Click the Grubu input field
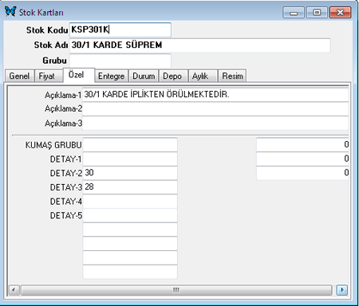Image resolution: width=359 pixels, height=306 pixels. (x=120, y=61)
